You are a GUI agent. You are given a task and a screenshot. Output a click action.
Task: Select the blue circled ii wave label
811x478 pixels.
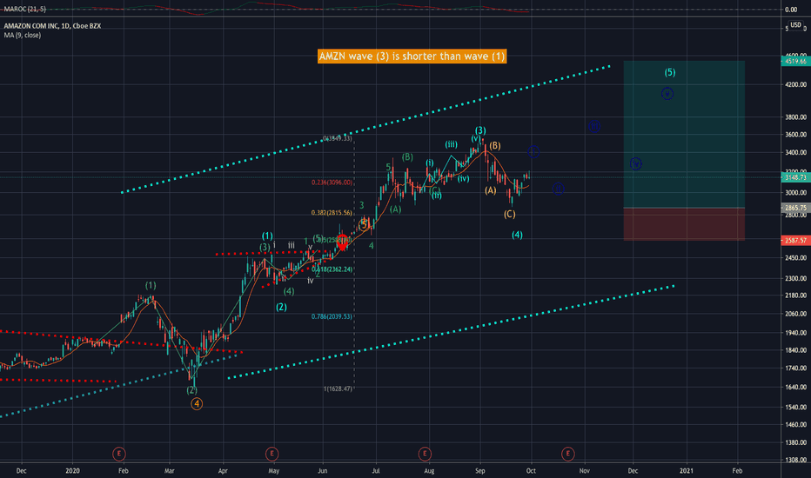(558, 189)
